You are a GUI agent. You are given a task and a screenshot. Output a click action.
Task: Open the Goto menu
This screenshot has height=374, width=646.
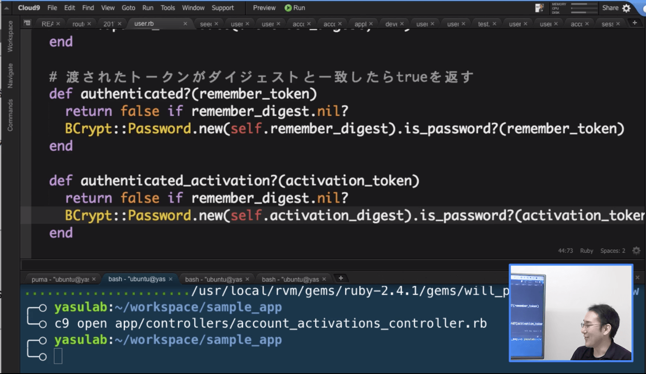click(x=128, y=8)
